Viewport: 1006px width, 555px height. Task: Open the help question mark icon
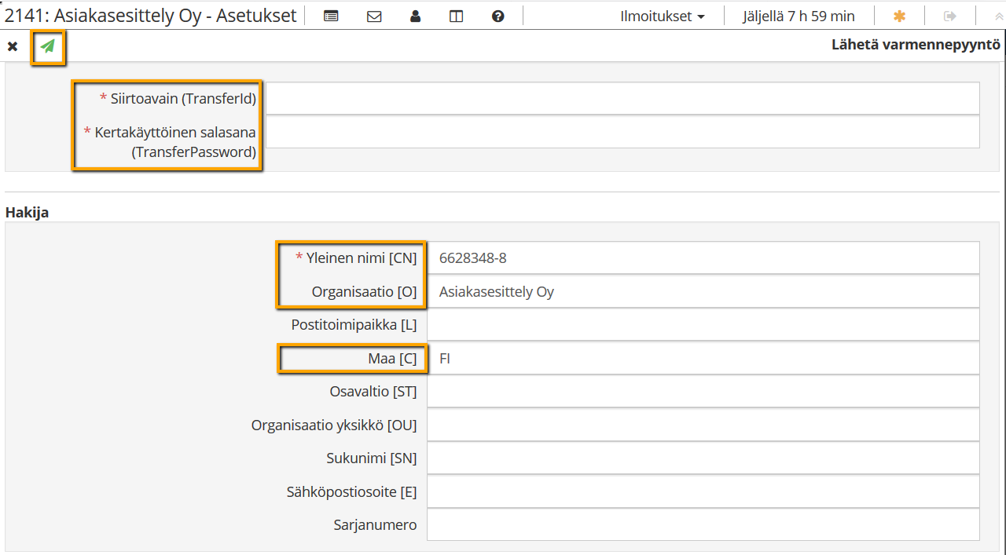pos(497,16)
